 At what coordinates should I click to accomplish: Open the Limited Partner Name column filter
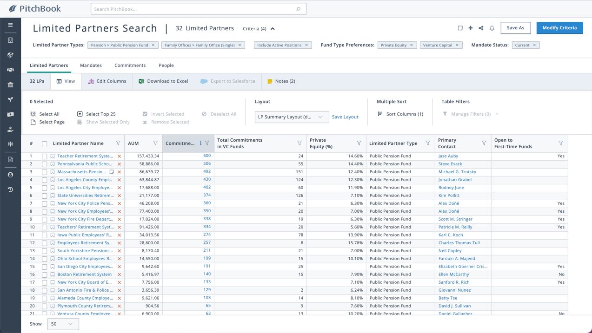118,143
